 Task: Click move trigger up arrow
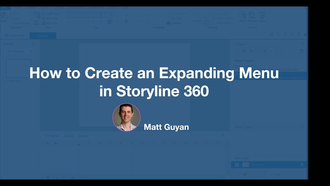tap(271, 51)
